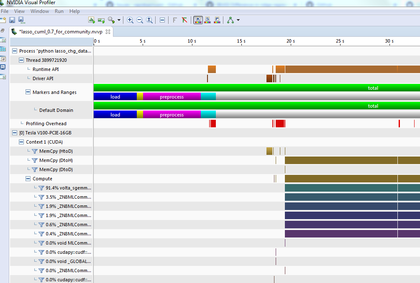Click the green total range bar in Markers row

(x=256, y=88)
